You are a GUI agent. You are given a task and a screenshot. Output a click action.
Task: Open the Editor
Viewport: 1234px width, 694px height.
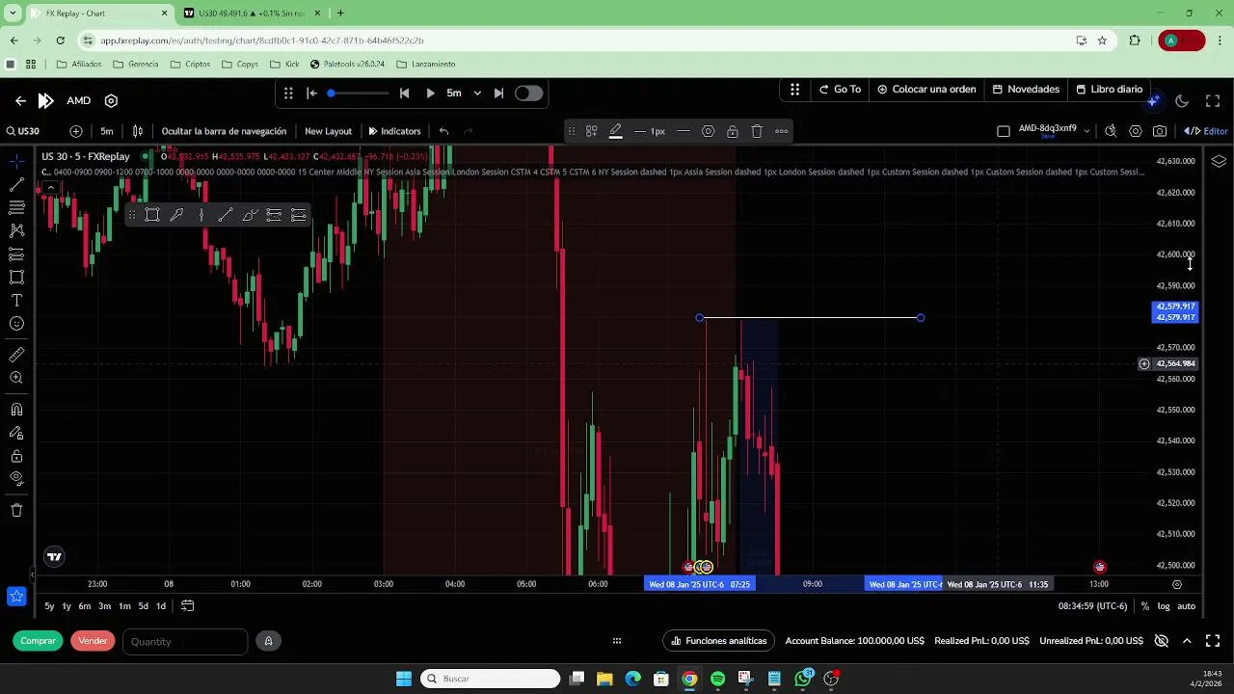[1206, 131]
